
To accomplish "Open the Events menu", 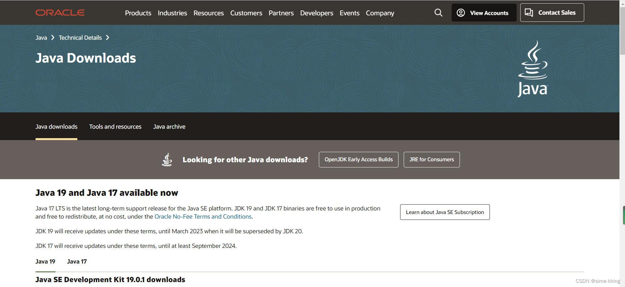I will coord(350,13).
